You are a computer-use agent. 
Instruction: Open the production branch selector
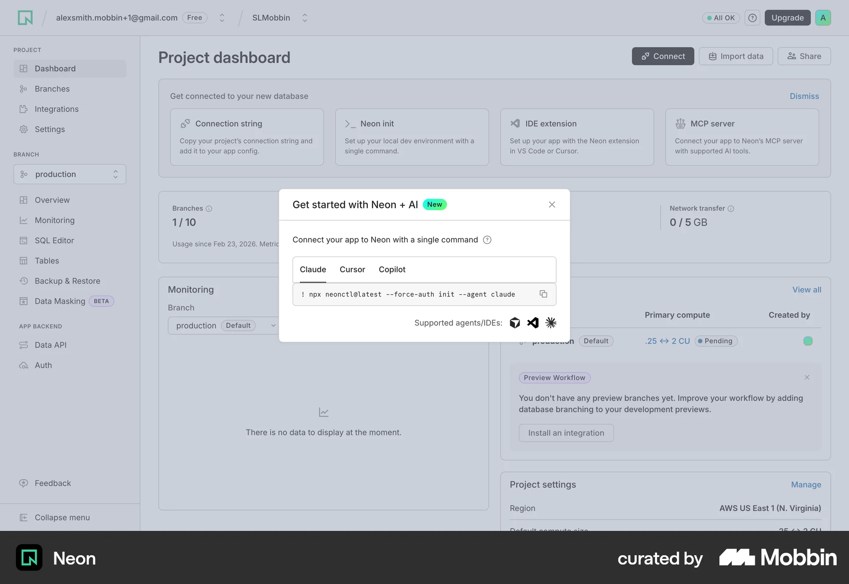70,174
